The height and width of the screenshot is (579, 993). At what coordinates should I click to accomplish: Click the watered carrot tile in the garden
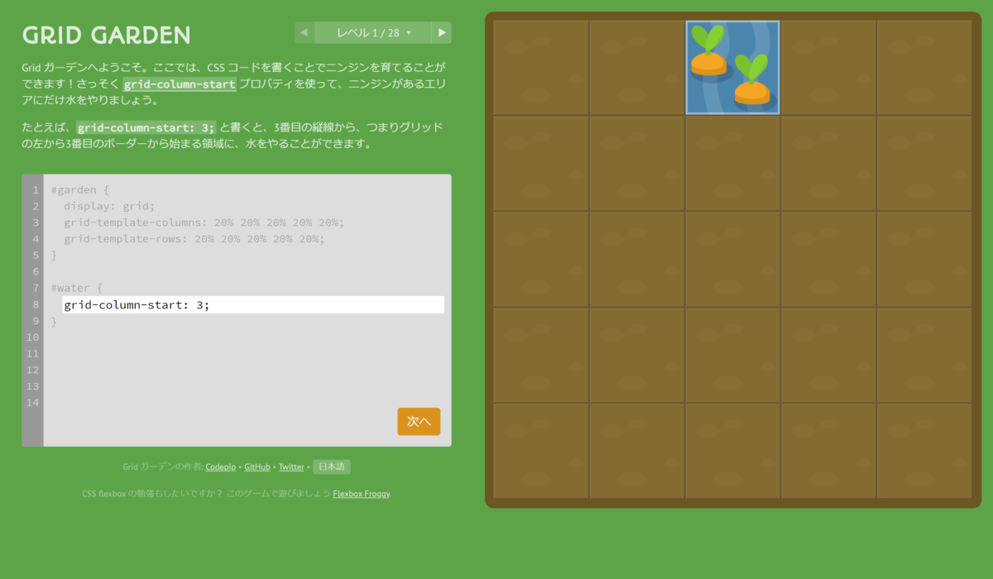point(732,67)
